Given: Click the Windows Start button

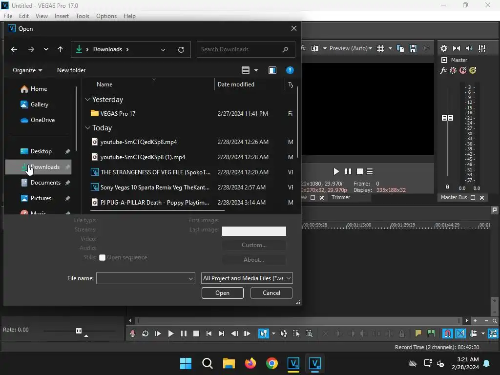Looking at the screenshot, I should 186,363.
